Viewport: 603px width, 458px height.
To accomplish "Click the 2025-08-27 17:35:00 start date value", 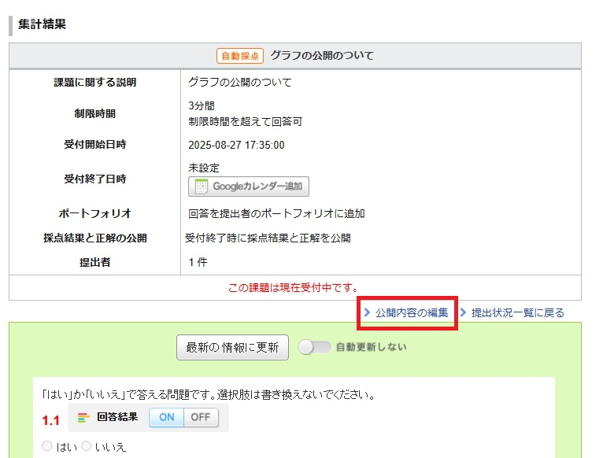I will 236,145.
